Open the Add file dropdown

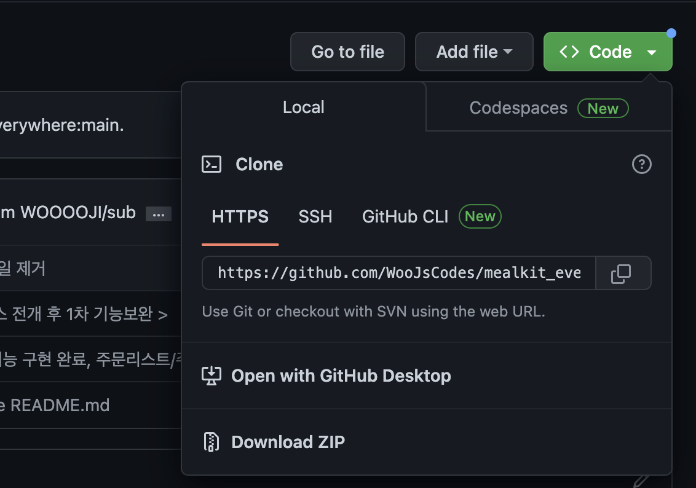[474, 52]
